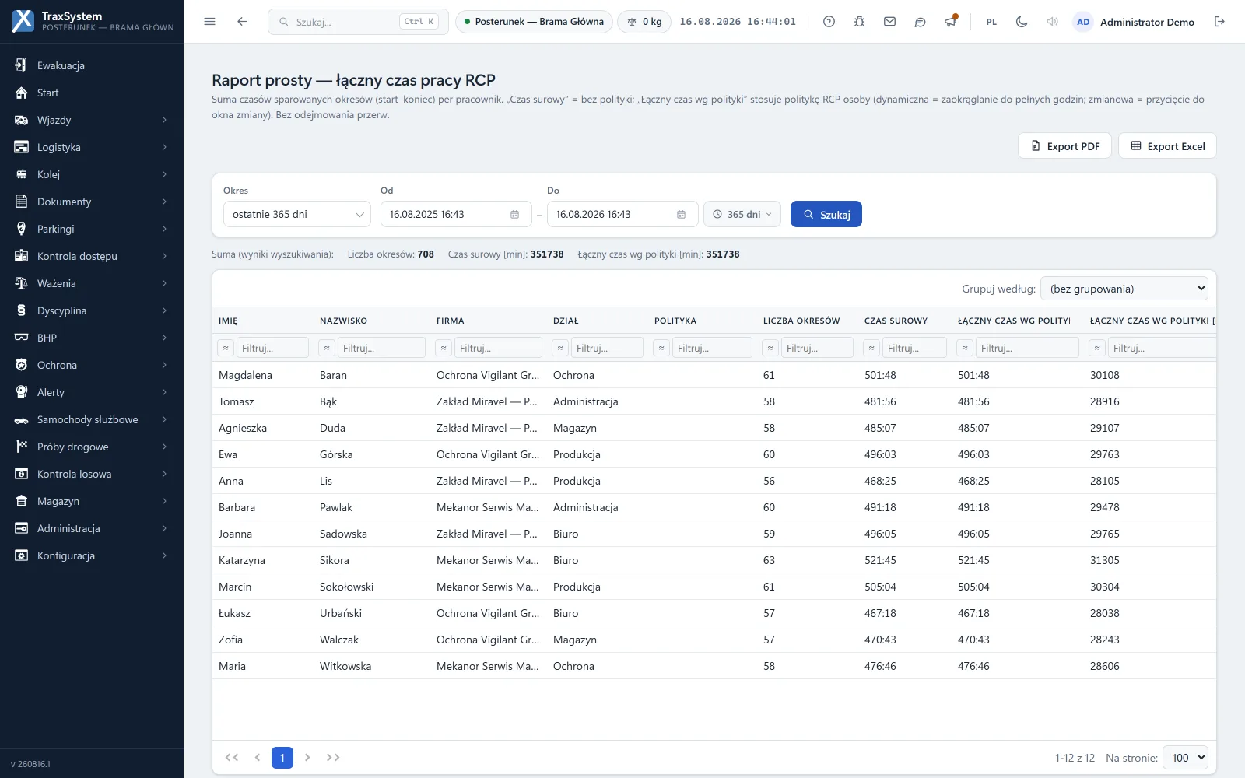Screen dimensions: 1245x778
Task: Open the 365 dni quick range dropdown
Action: pyautogui.click(x=742, y=215)
